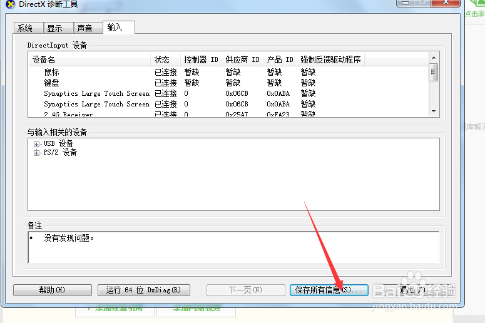The image size is (485, 323).
Task: Click the 没有发现问题 note text
Action: coord(69,238)
